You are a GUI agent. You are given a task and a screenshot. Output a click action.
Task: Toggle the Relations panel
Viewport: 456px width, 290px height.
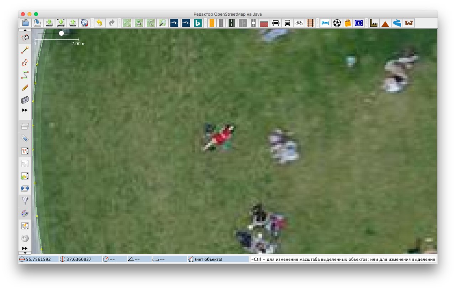pos(25,164)
